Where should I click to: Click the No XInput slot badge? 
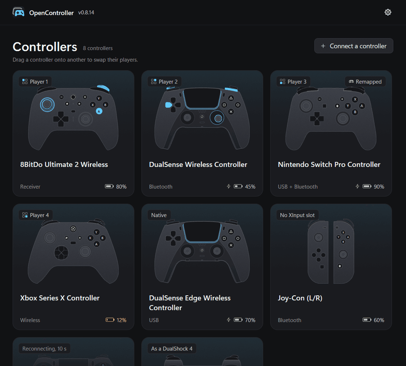point(297,215)
